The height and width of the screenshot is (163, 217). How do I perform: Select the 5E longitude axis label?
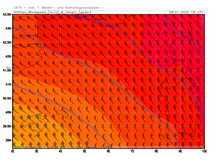click(85, 151)
